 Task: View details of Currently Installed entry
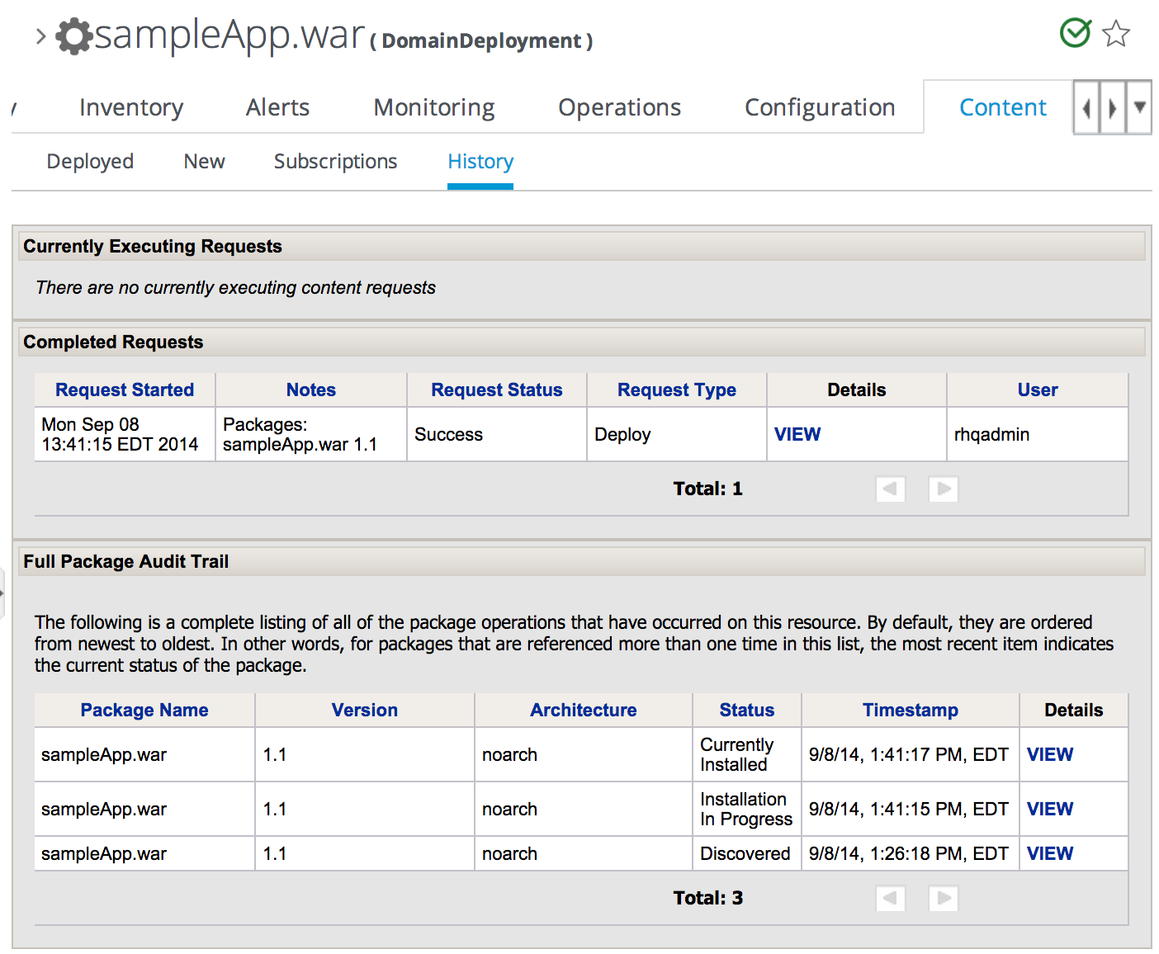click(x=1050, y=754)
